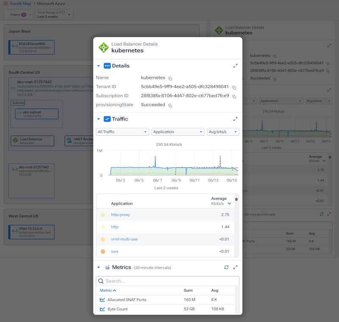
Task: Copy kubernetes name in background sidebar
Action: pos(275,56)
